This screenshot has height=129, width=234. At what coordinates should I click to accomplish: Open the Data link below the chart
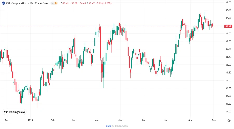[108, 126]
